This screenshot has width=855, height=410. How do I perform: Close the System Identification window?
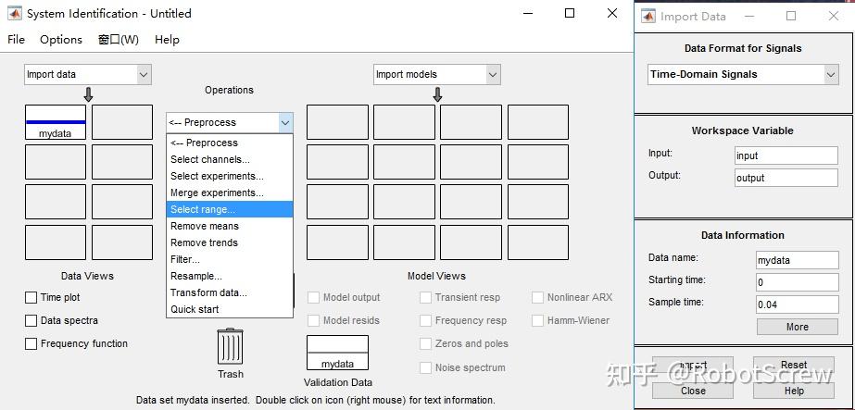click(612, 13)
